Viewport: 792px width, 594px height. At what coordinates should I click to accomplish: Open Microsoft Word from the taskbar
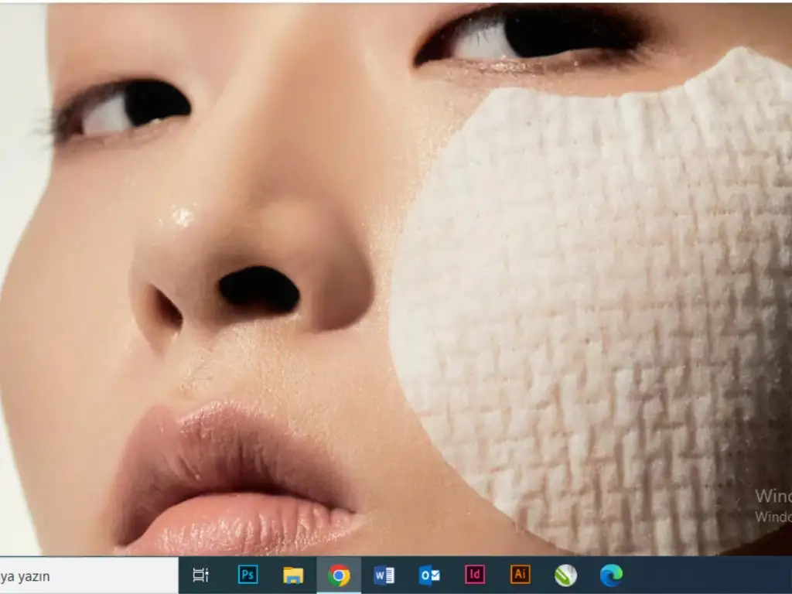point(384,575)
